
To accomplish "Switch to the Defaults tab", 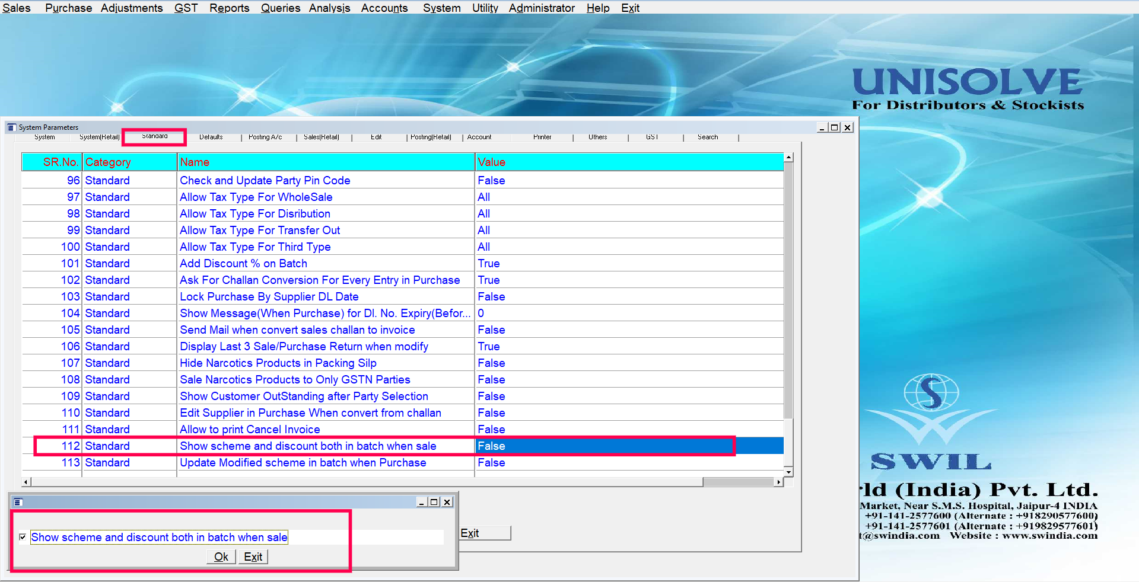I will [x=211, y=137].
